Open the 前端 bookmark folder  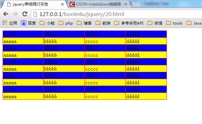(x=103, y=23)
